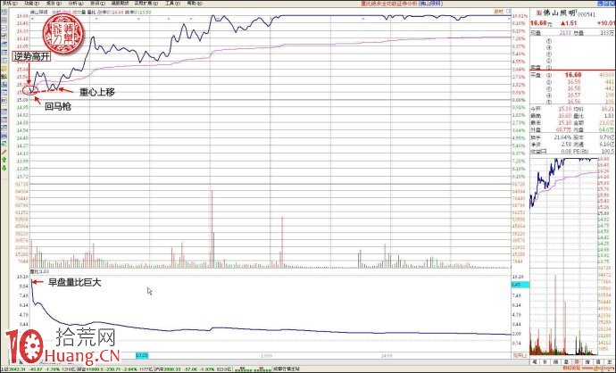Switch to the 盘 tab
The width and height of the screenshot is (616, 373).
coord(567,362)
